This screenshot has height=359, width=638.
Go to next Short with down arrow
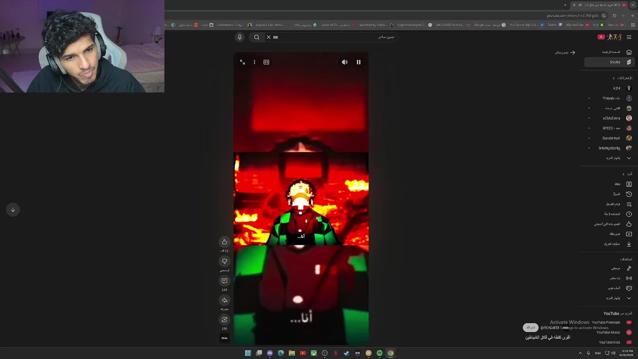coord(13,209)
